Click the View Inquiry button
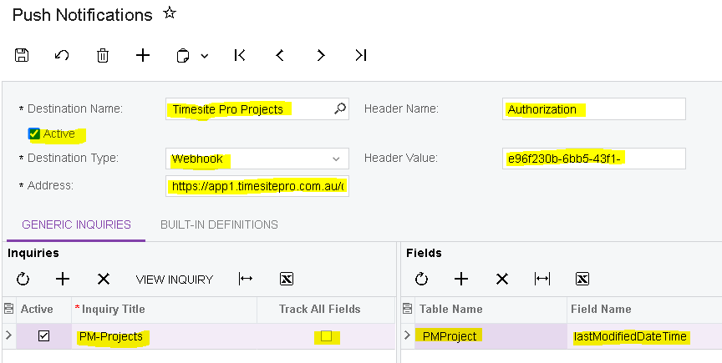 [x=174, y=279]
